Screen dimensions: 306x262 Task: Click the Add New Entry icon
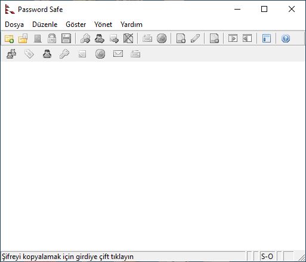[x=181, y=38]
